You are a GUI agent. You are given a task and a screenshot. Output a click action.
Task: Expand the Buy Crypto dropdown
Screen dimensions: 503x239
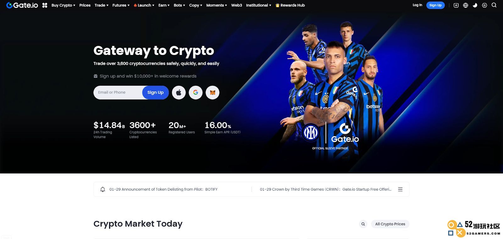point(63,5)
